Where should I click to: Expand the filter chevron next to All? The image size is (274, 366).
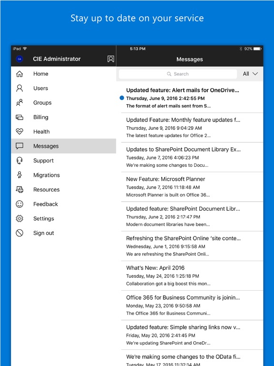(x=255, y=74)
